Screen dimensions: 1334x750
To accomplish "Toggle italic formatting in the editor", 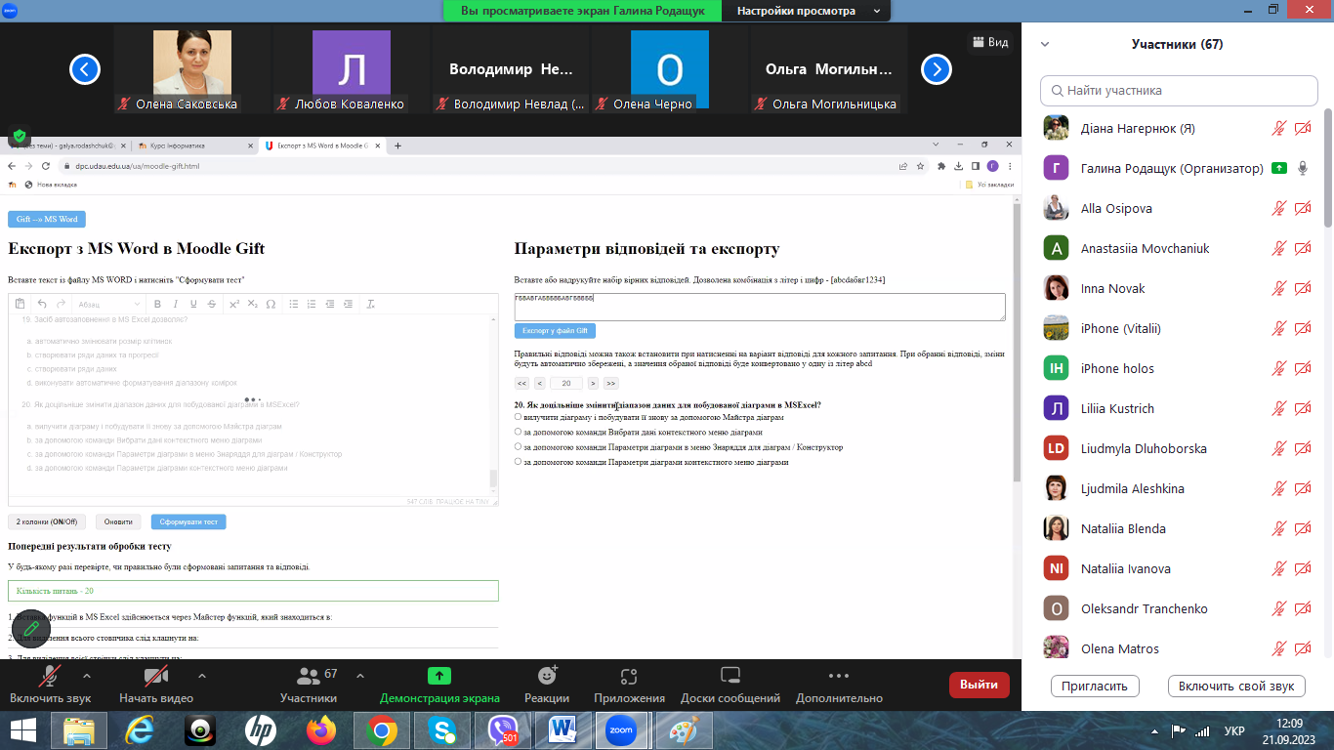I will coord(176,305).
